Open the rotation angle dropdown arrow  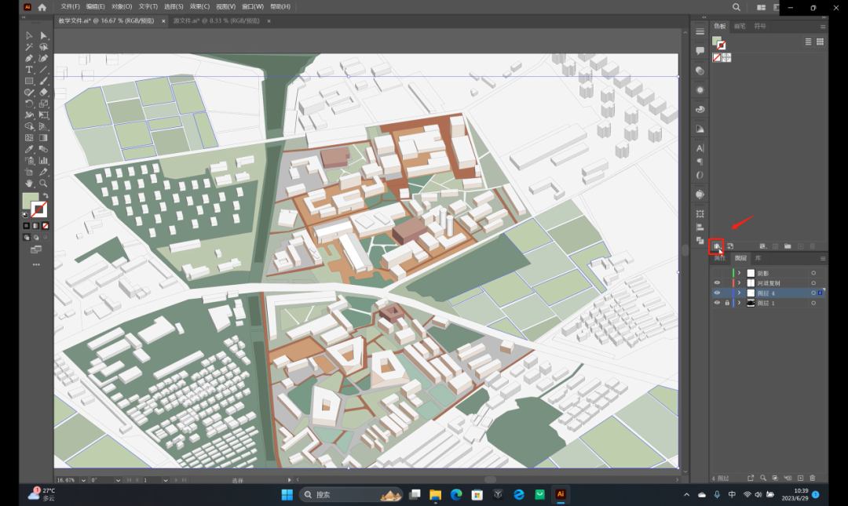pyautogui.click(x=118, y=480)
